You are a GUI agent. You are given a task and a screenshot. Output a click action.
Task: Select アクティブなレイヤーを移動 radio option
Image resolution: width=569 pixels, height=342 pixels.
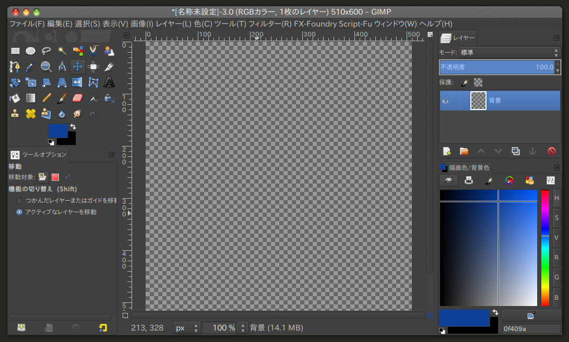(19, 212)
